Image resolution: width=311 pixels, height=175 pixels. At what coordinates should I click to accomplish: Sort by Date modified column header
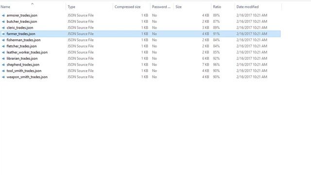[247, 7]
